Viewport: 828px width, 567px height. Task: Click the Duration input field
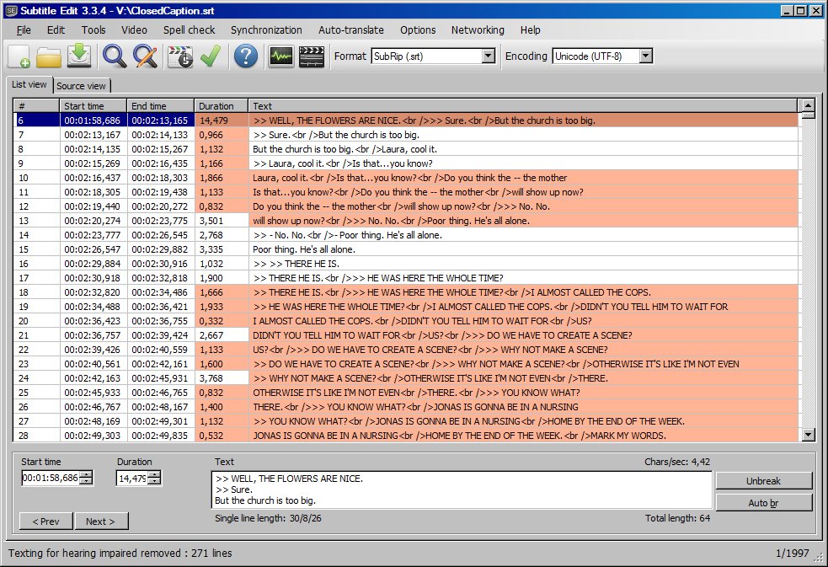(x=132, y=479)
